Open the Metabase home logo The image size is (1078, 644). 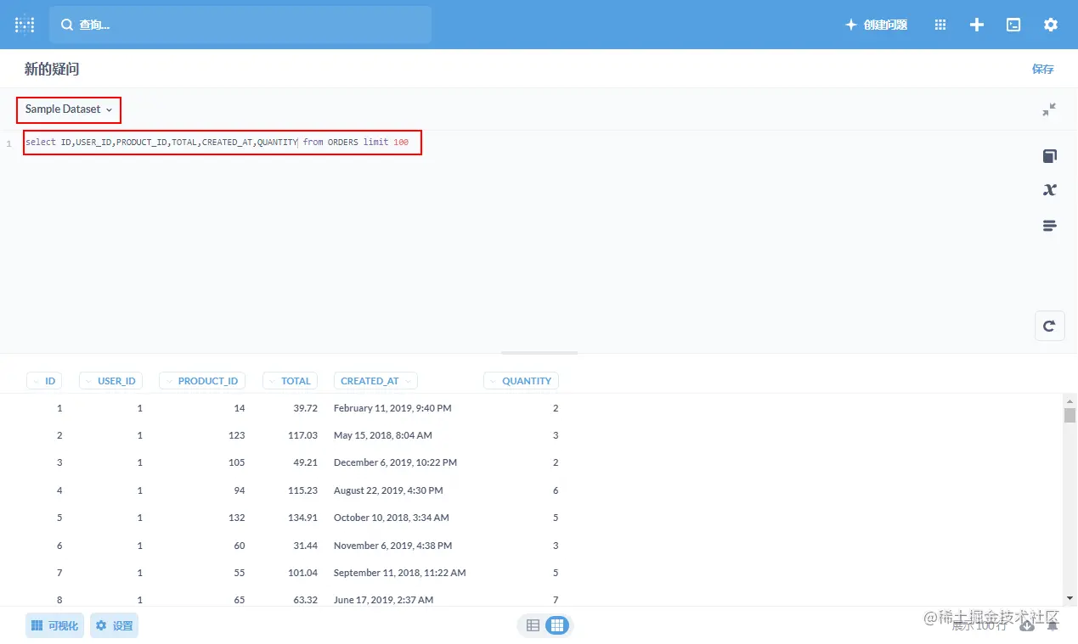pos(25,25)
